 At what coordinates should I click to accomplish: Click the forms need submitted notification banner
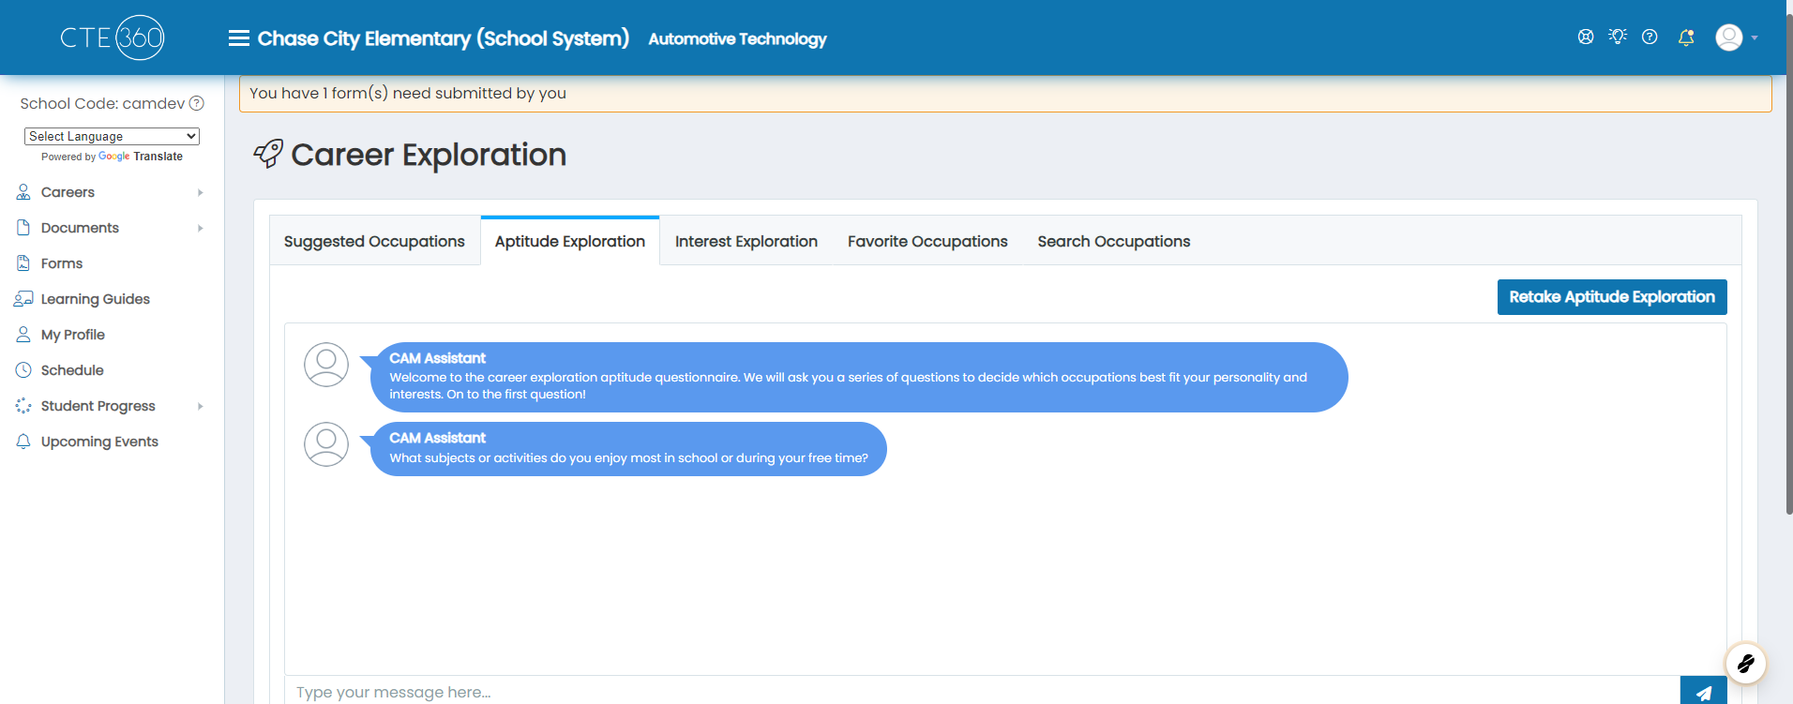[x=1005, y=94]
